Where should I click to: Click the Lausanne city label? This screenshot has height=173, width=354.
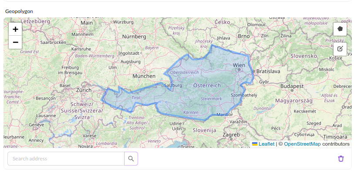click(46, 116)
